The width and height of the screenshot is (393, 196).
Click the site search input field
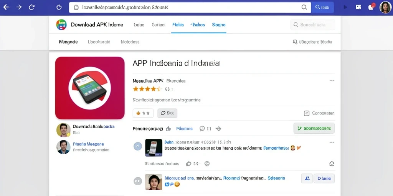(x=313, y=25)
